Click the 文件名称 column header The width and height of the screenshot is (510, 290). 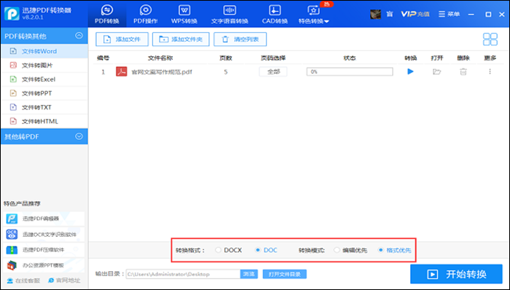click(x=160, y=58)
